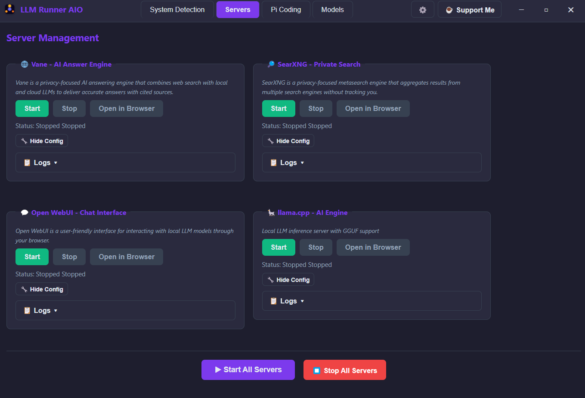Click the Status: Stopped text in llama.cpp card
This screenshot has width=585, height=398.
pos(297,265)
